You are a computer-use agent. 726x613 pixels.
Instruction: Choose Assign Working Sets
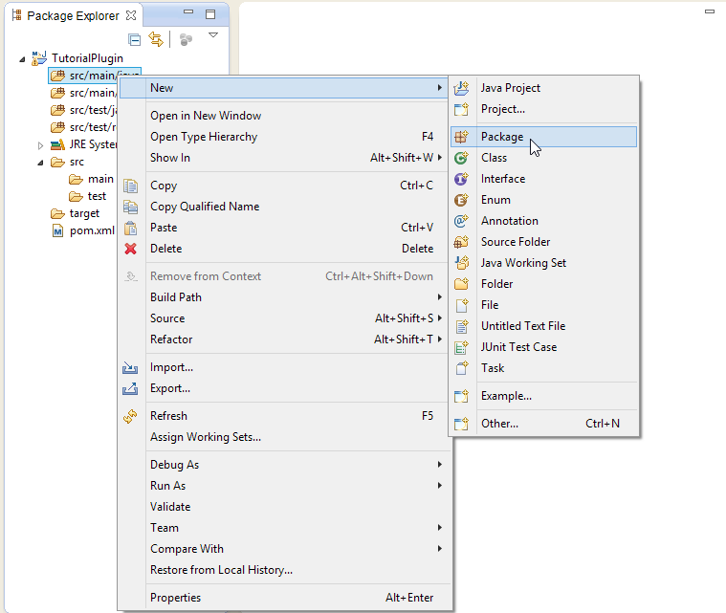pos(283,437)
